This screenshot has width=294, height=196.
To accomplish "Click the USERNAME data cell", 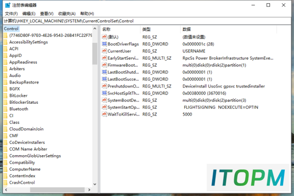I will click(x=194, y=51).
